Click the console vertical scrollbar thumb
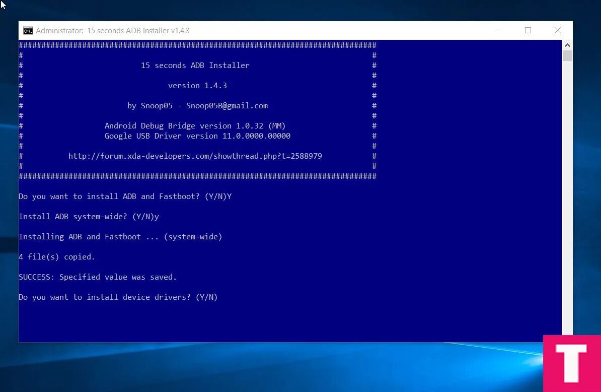This screenshot has height=392, width=601. (567, 55)
